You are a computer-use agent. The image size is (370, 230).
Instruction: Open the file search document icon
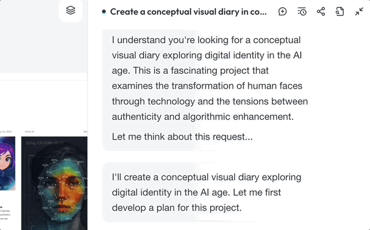pyautogui.click(x=339, y=11)
